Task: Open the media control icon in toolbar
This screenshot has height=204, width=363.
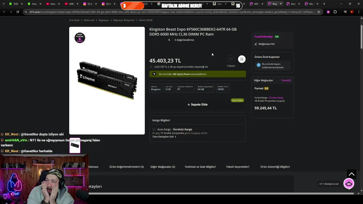Action: tap(345, 12)
